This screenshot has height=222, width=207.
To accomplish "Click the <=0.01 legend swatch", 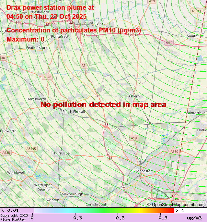I will 17,210.
